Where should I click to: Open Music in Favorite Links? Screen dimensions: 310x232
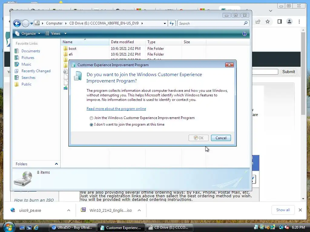(26, 64)
